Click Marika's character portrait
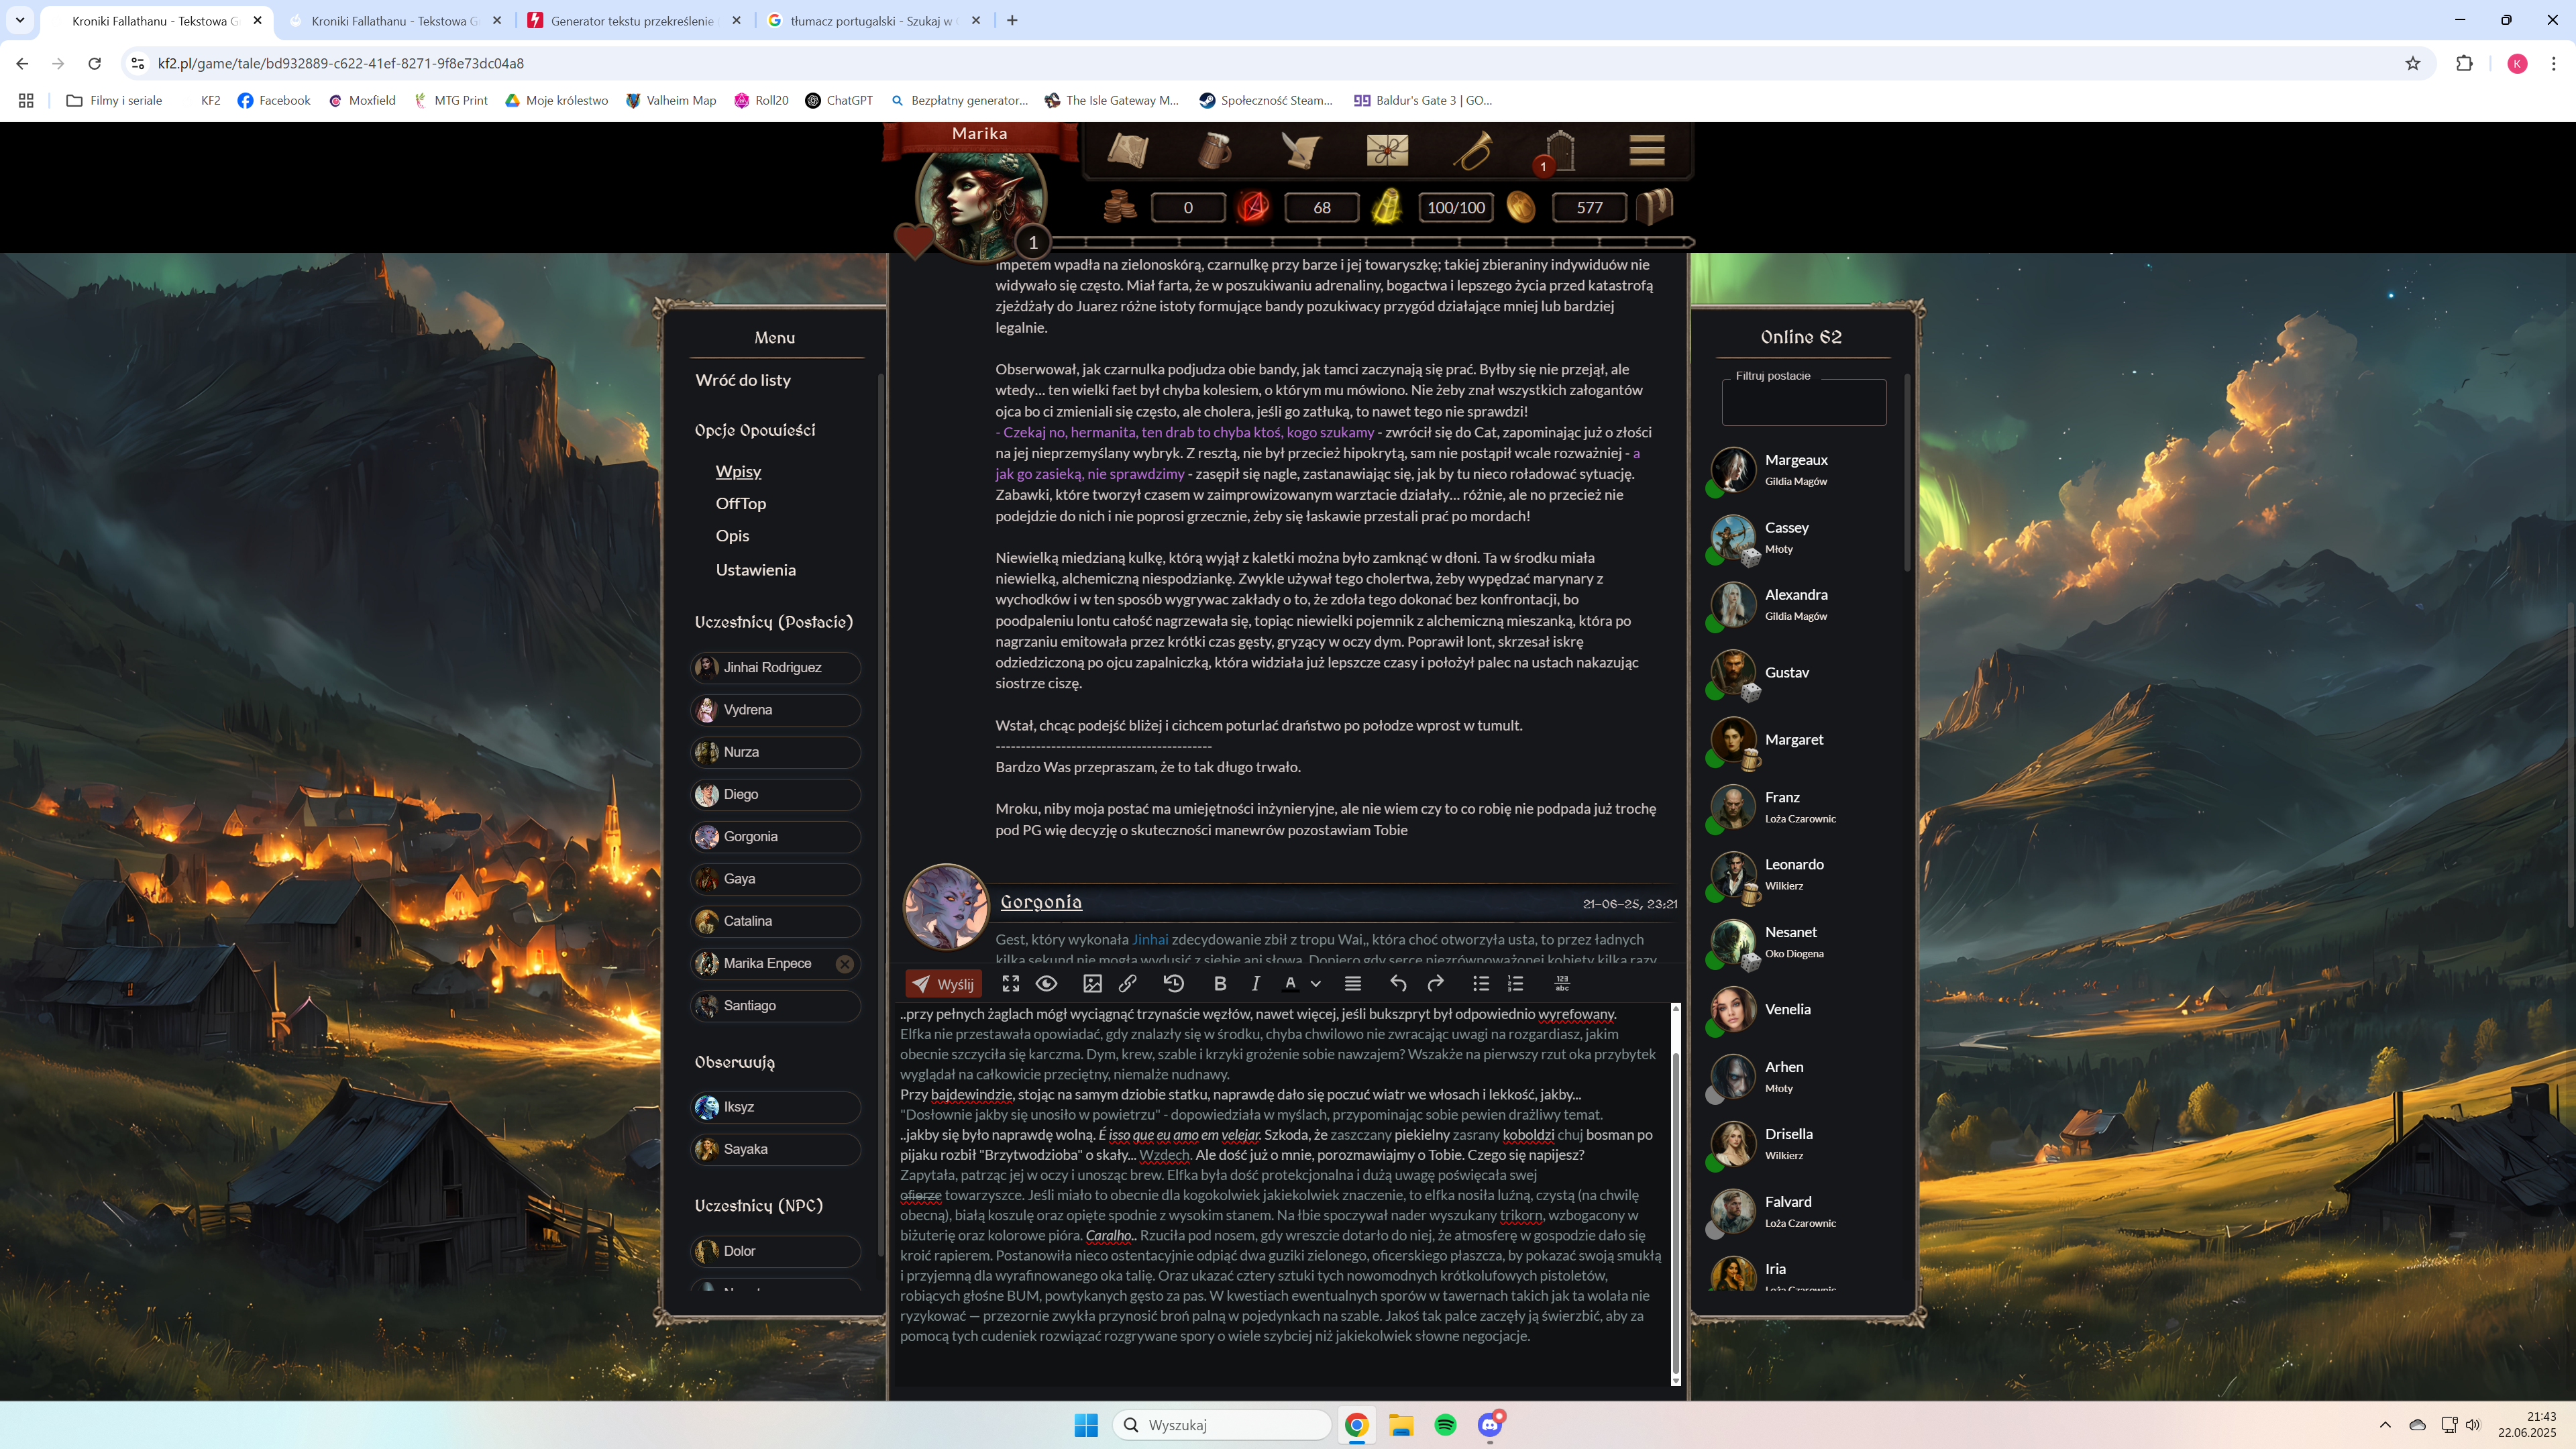 click(x=980, y=200)
